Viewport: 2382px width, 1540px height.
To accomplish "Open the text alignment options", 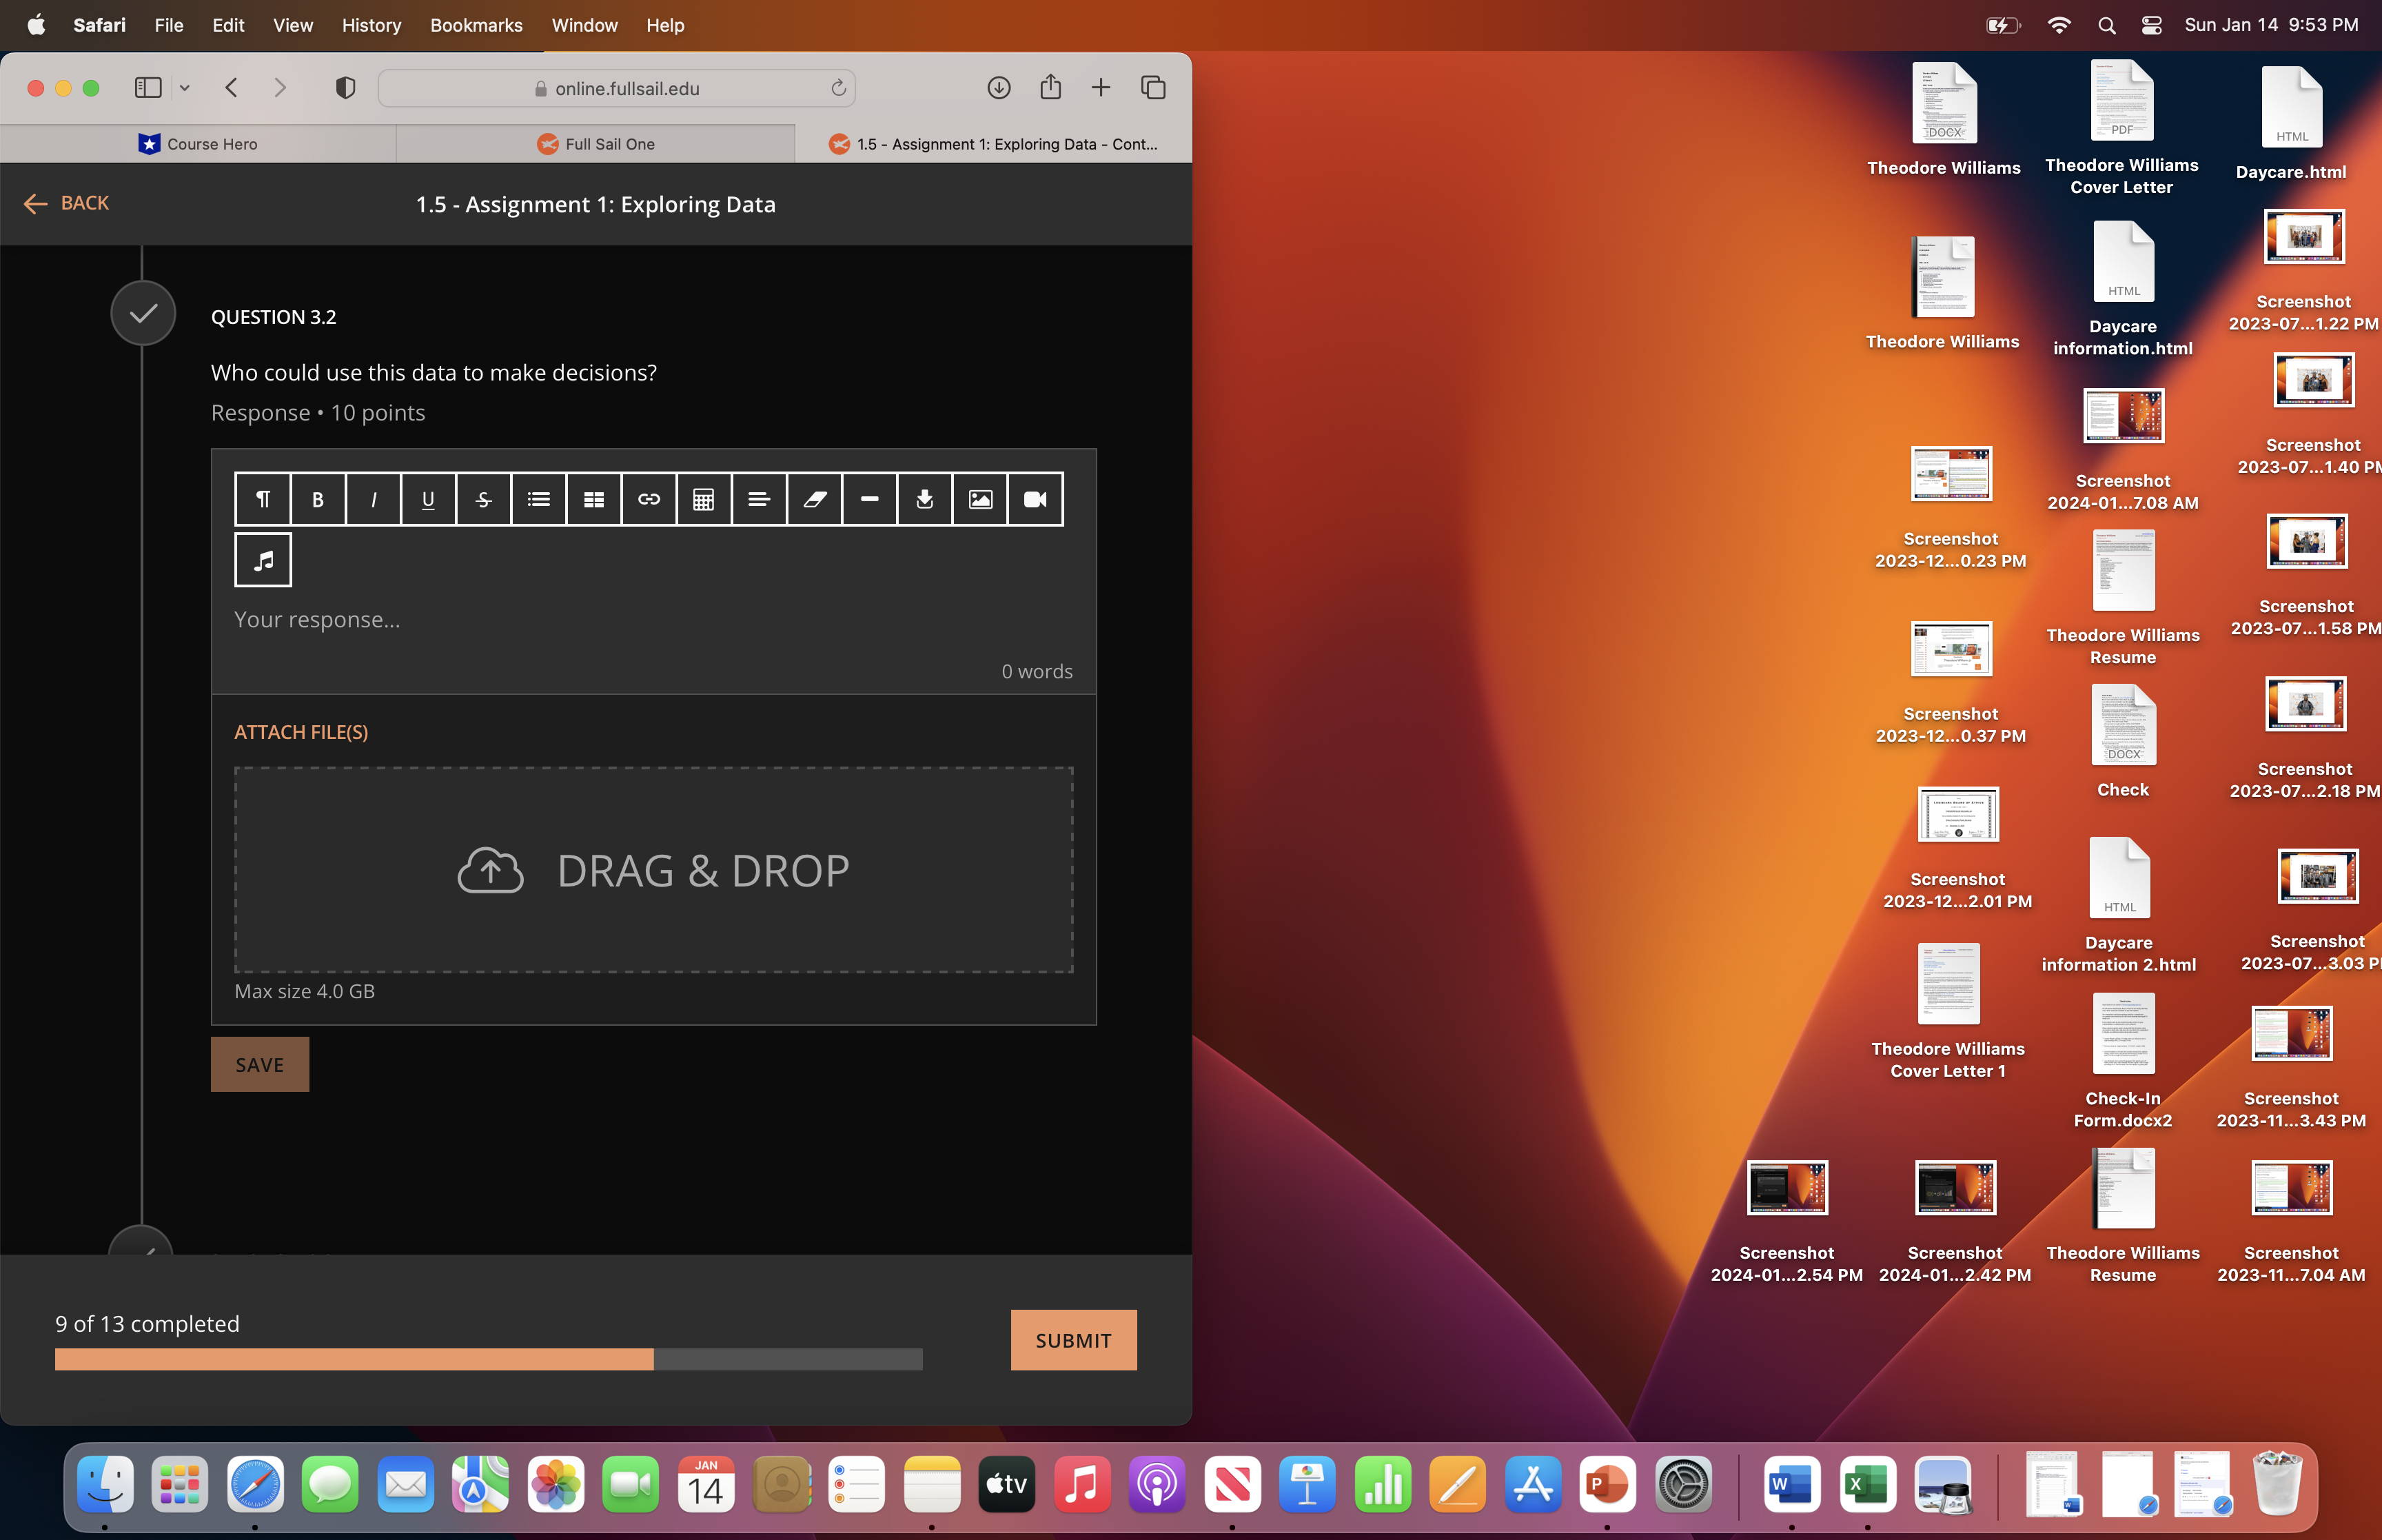I will [759, 499].
